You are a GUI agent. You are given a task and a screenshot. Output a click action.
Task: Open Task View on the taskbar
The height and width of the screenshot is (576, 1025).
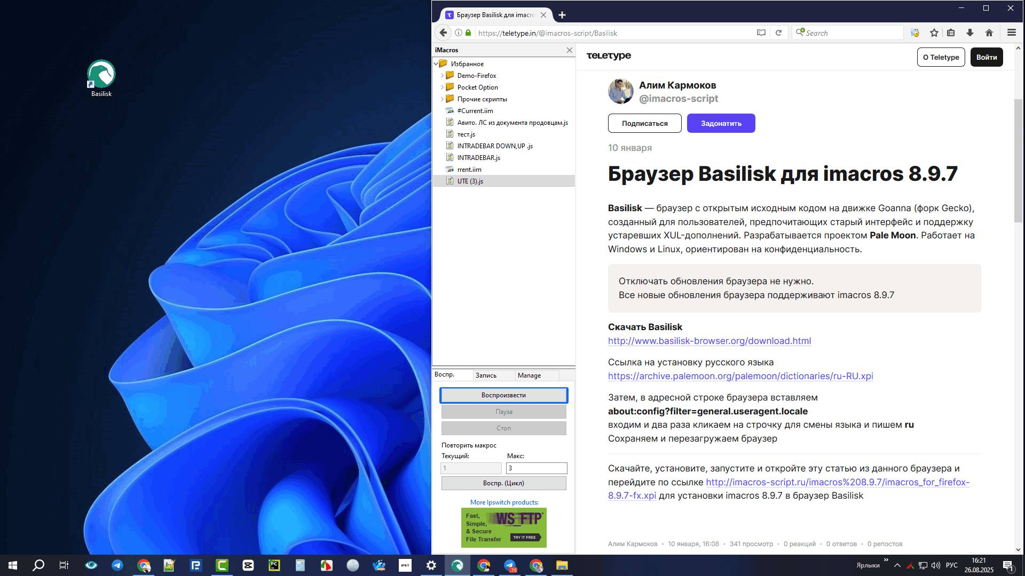click(64, 565)
